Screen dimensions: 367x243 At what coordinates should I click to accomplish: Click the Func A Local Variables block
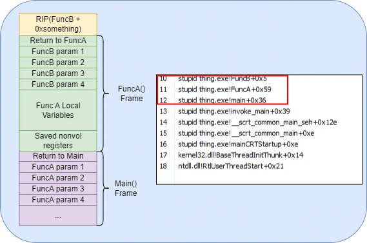pyautogui.click(x=58, y=110)
